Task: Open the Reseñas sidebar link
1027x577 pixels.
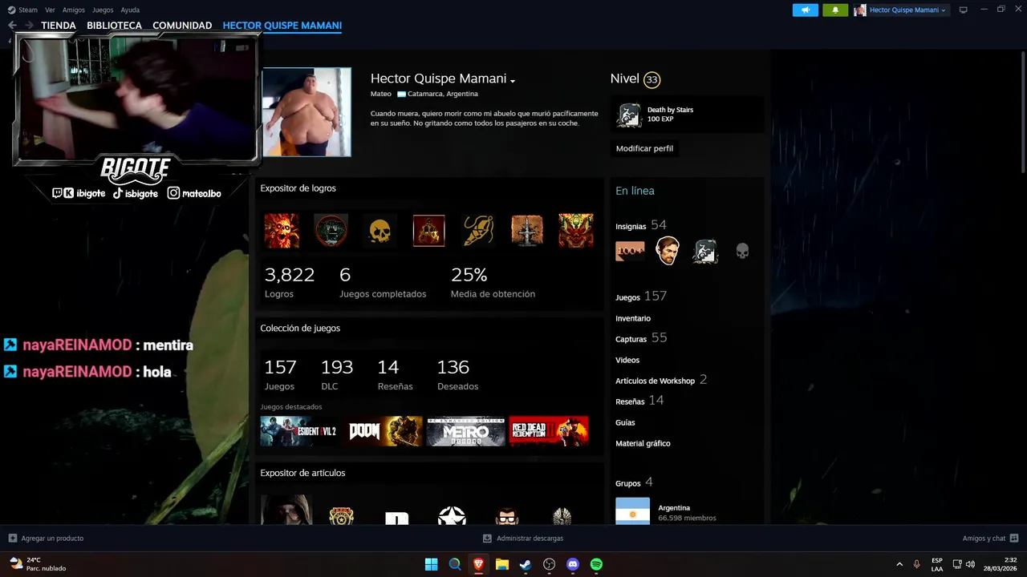Action: [x=630, y=401]
